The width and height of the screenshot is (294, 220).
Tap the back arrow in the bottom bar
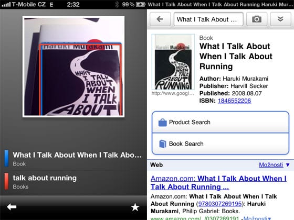tap(12, 207)
